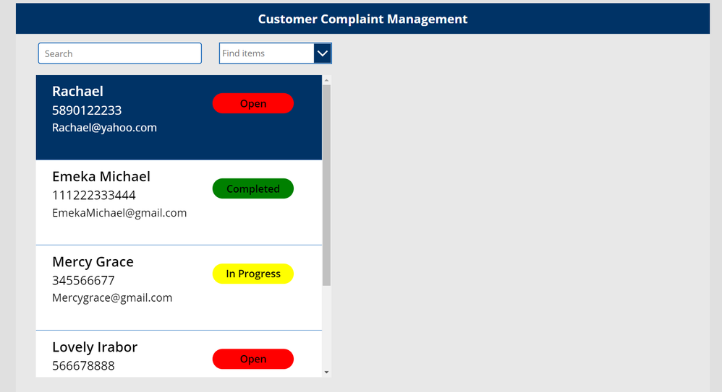Click Lovely Irabor's Open status badge
The image size is (722, 392).
[252, 359]
